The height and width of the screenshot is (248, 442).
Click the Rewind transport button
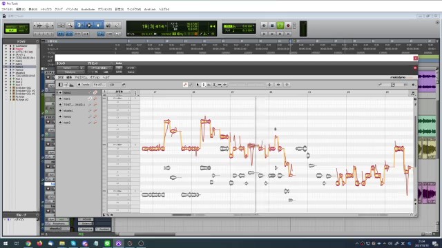(x=272, y=34)
